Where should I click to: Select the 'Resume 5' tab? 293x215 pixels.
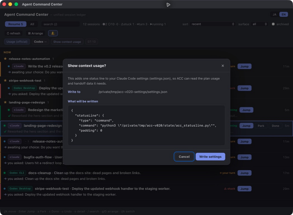pos(15,24)
